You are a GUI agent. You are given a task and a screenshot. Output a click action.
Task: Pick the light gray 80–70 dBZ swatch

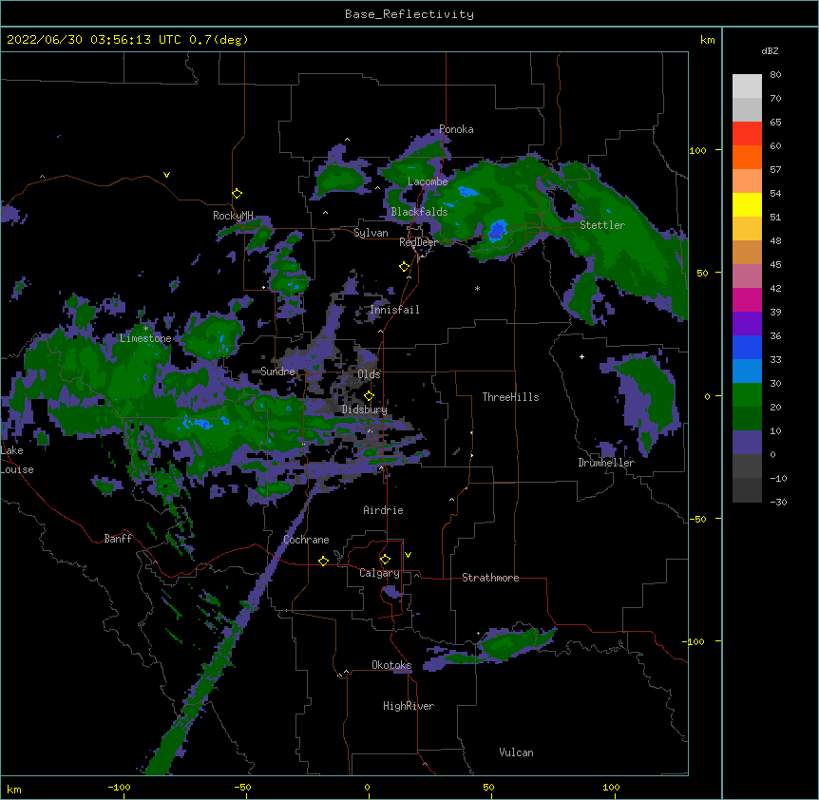pyautogui.click(x=747, y=86)
